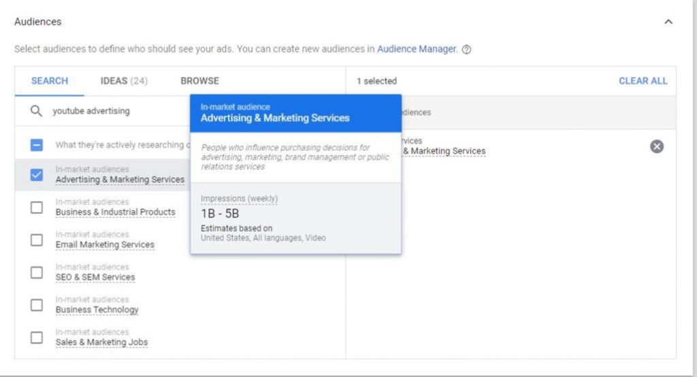Uncheck Advertising & Marketing Services checkbox
This screenshot has width=697, height=377.
click(x=37, y=175)
